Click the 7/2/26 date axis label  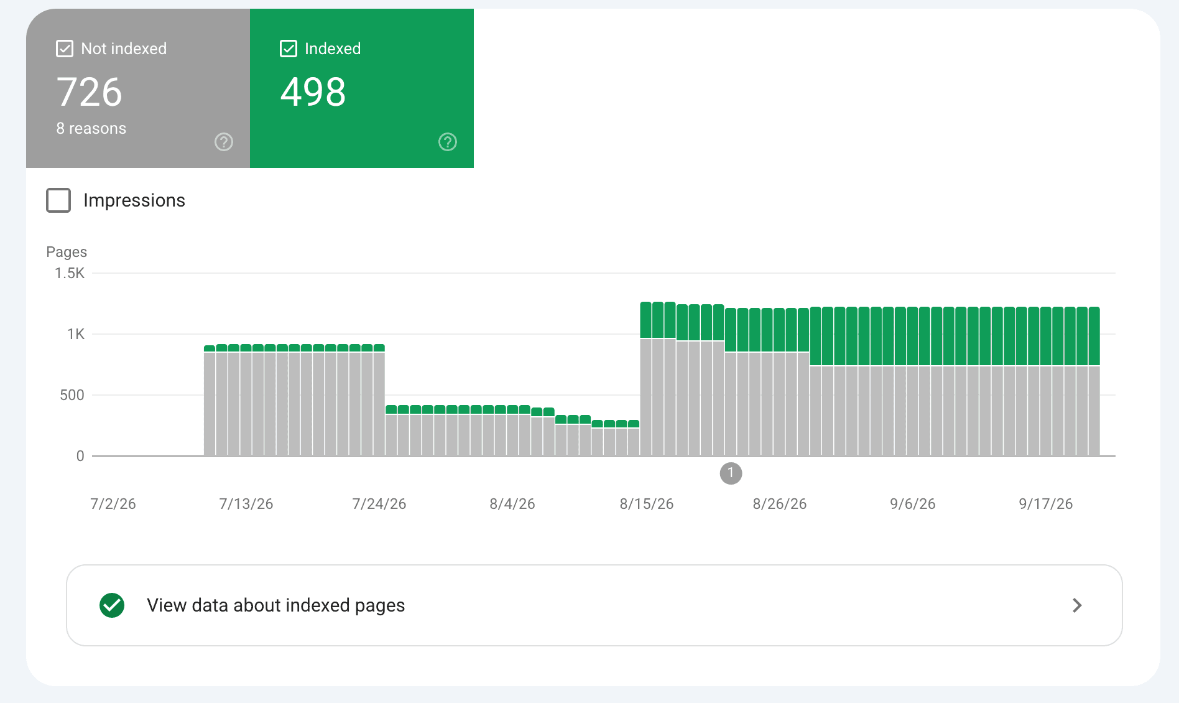tap(113, 504)
